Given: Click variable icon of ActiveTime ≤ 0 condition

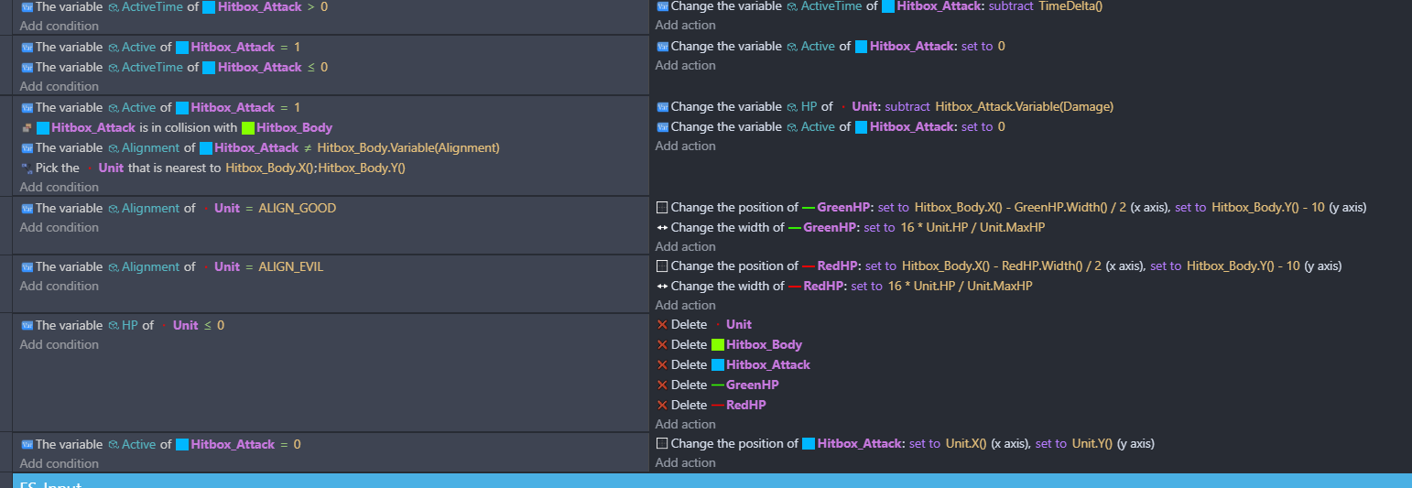Looking at the screenshot, I should 27,67.
